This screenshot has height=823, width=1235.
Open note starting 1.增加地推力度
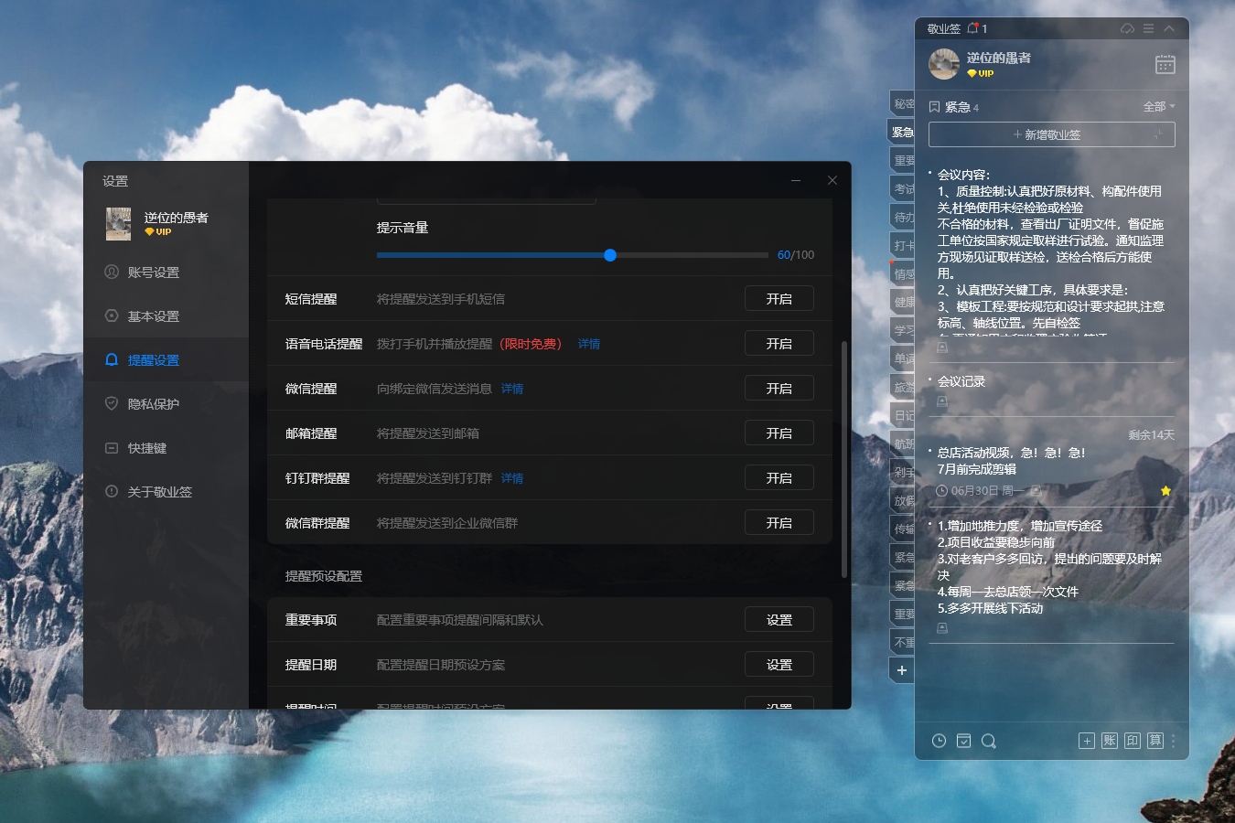pos(1049,567)
